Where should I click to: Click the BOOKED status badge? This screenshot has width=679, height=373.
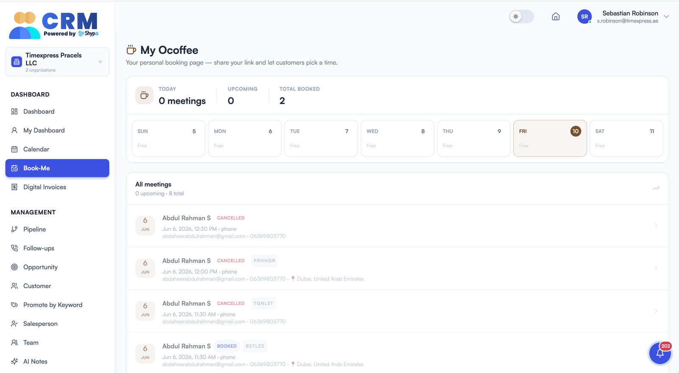[x=227, y=346]
